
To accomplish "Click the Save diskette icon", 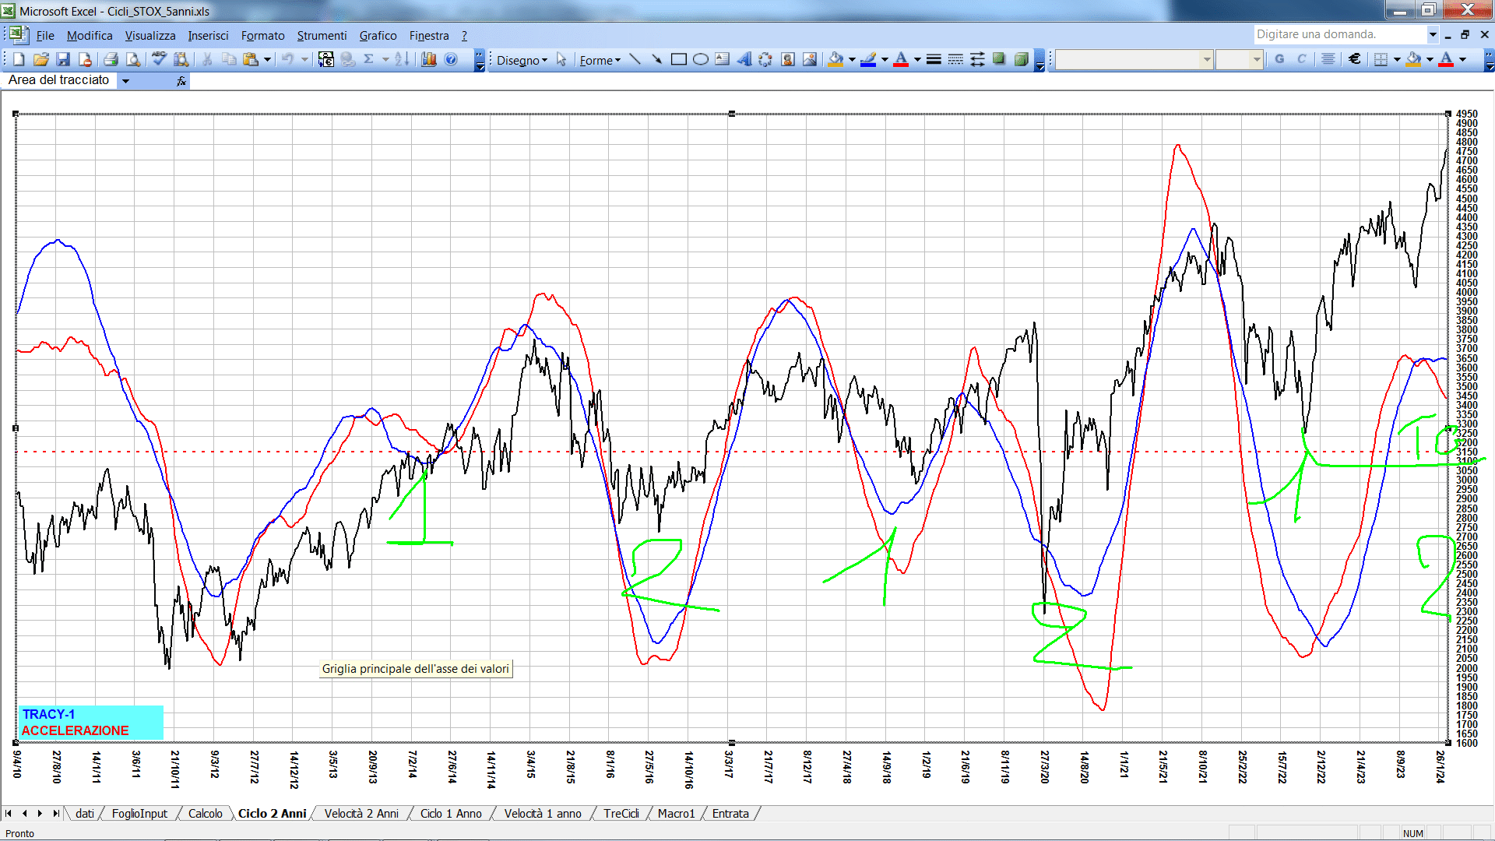I will point(63,59).
